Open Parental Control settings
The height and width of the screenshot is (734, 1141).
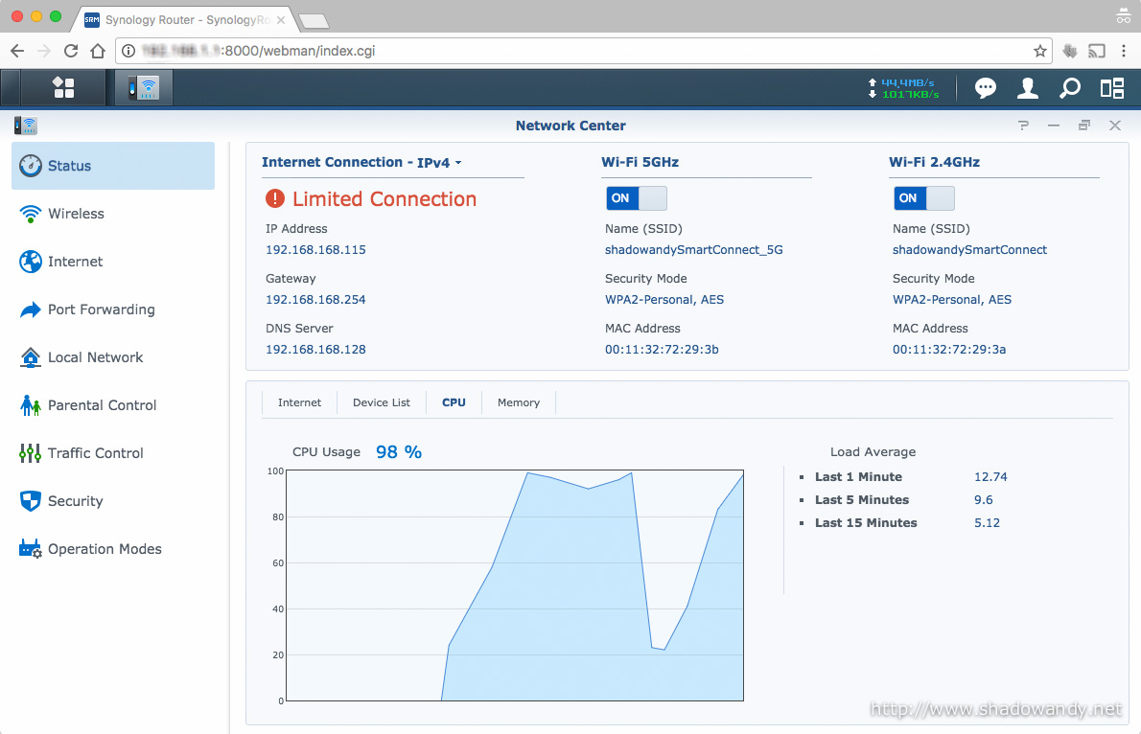click(102, 405)
